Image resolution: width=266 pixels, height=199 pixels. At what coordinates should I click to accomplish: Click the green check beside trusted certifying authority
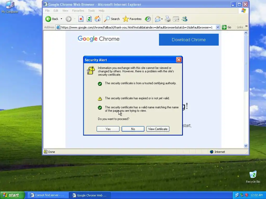point(100,84)
